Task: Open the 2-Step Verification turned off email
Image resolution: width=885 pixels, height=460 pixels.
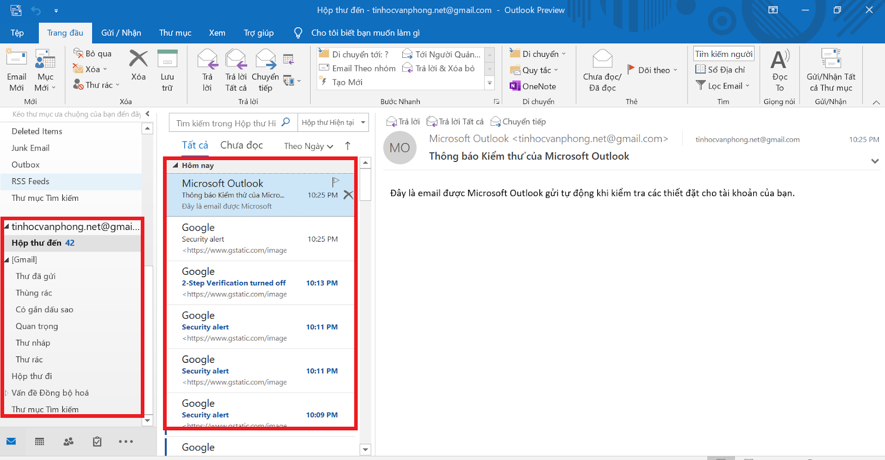Action: tap(260, 283)
